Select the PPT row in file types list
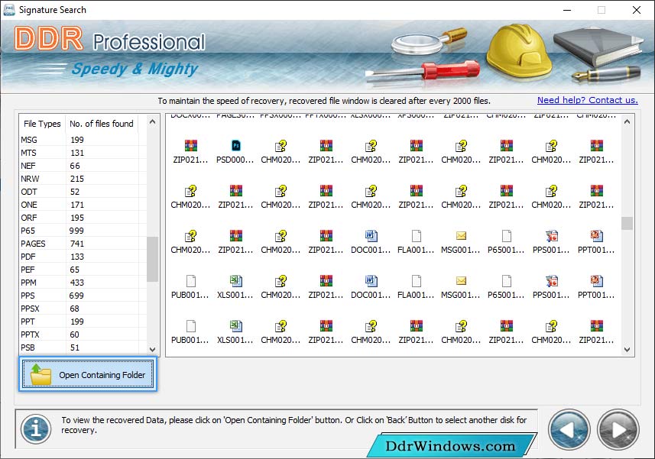Screen dimensions: 655x459 (83, 322)
